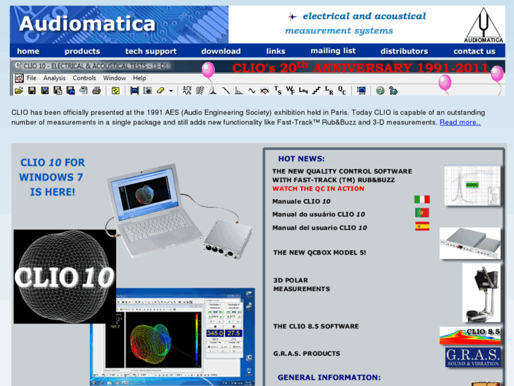The width and height of the screenshot is (514, 386).
Task: Click the 3D POLAR MEASUREMENTS link
Action: pos(302,285)
